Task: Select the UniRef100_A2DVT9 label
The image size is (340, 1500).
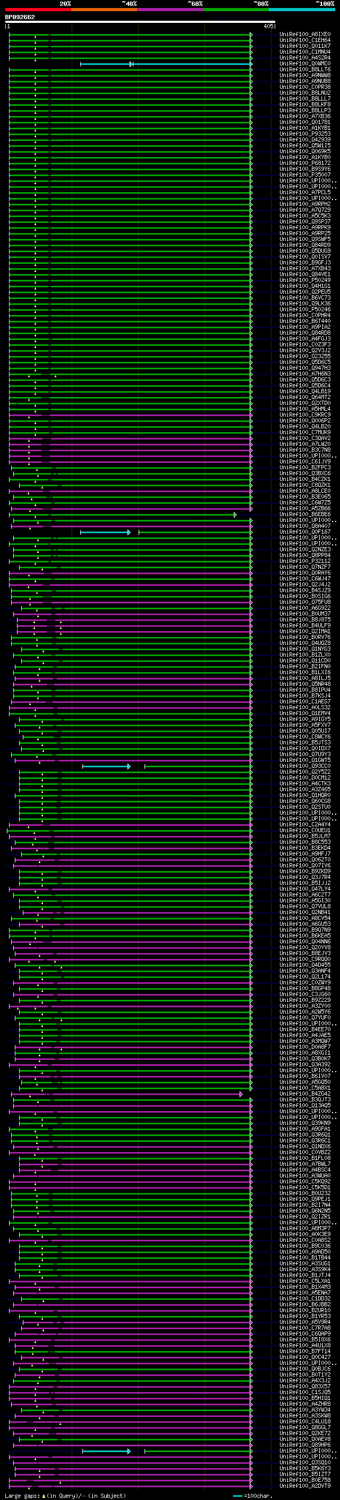Action: [304, 1486]
